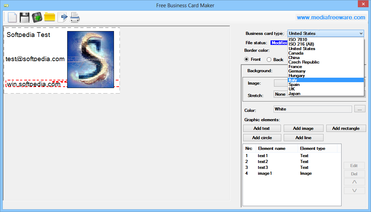
Task: Select Japan card type
Action: (326, 93)
